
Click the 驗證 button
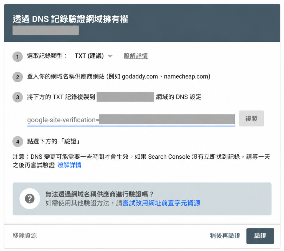[260, 236]
